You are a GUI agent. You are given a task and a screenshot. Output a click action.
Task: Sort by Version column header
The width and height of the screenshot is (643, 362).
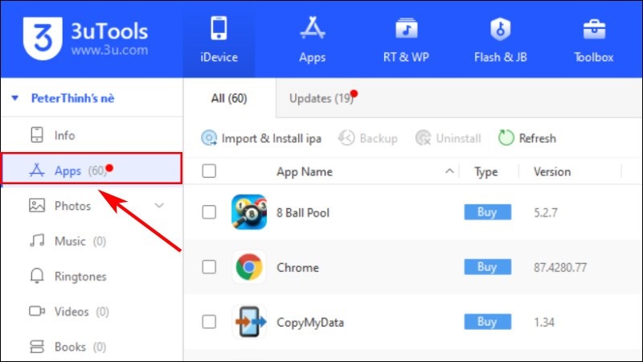point(552,171)
